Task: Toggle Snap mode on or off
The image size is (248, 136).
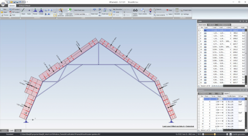Action: (x=169, y=10)
